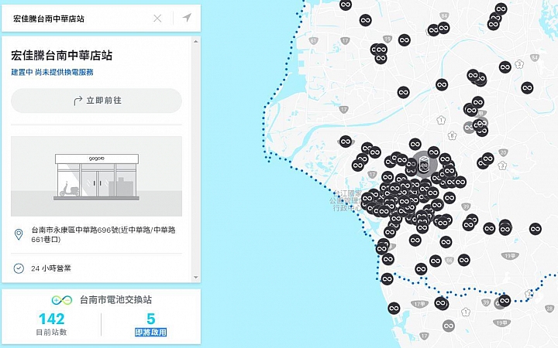Click the lone station marker south of the river bend

pyautogui.click(x=442, y=84)
